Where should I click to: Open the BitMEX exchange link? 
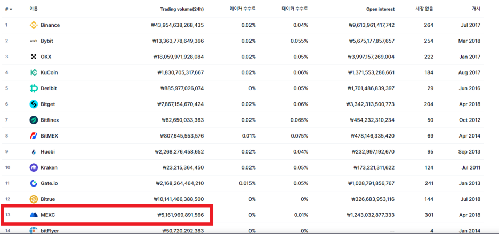(50, 136)
